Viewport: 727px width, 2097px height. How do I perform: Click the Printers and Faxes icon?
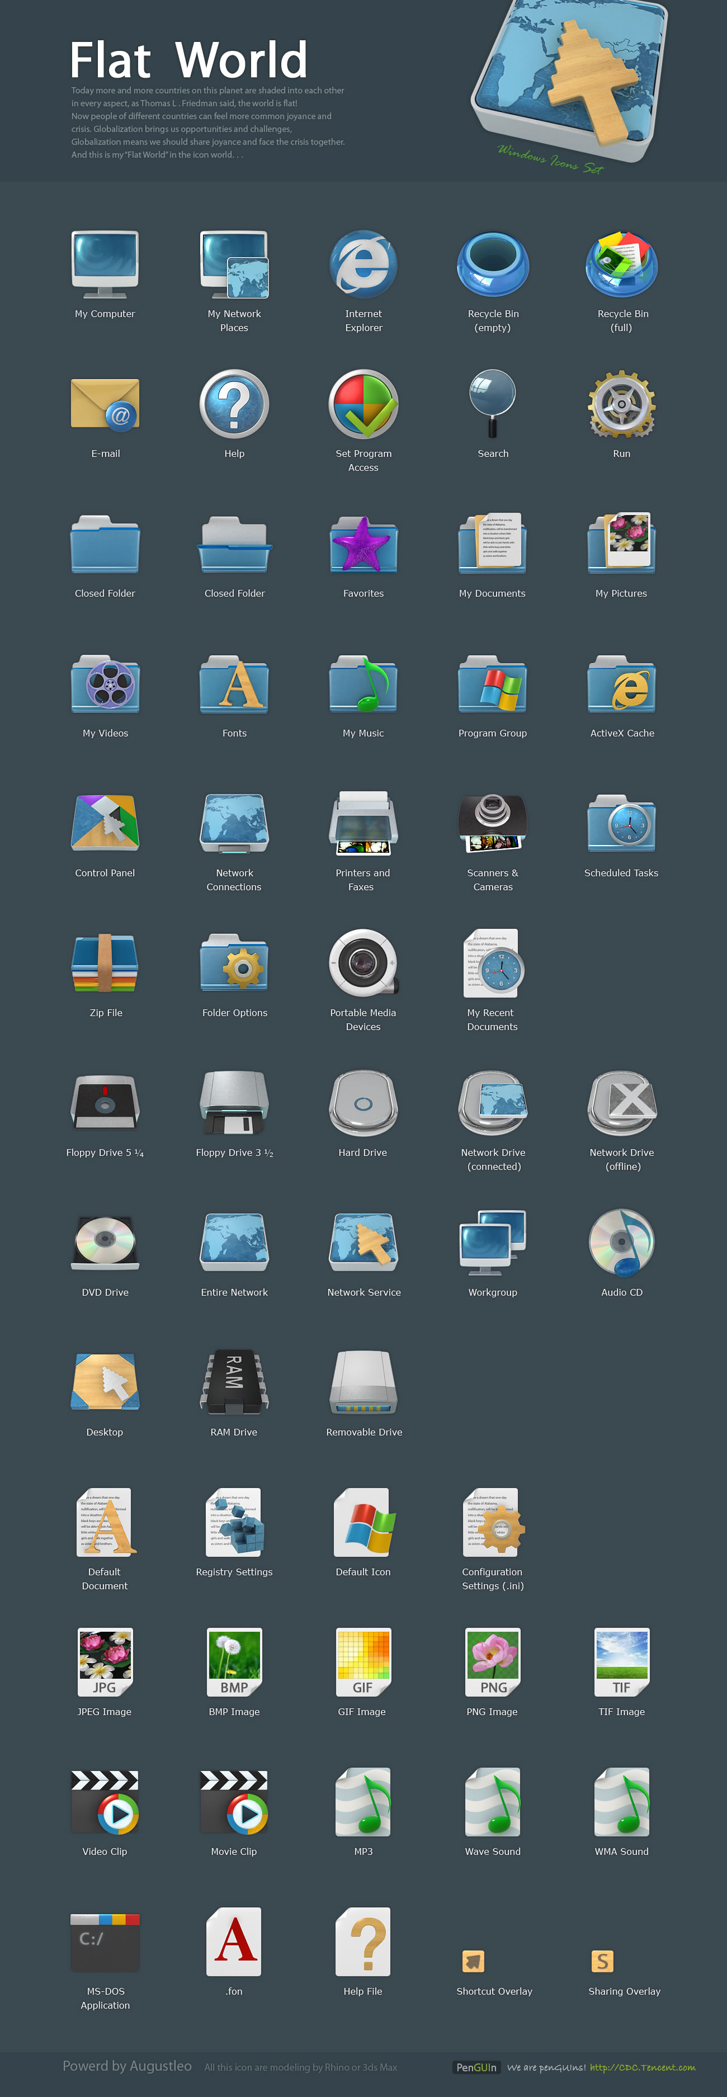(363, 823)
